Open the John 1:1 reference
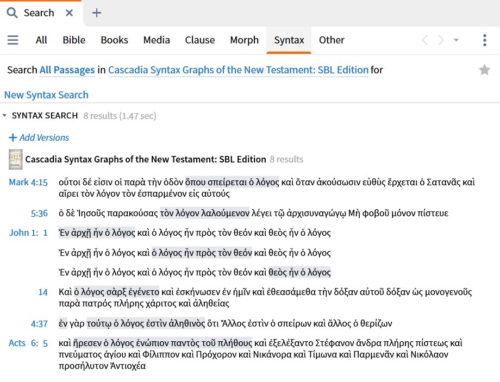The height and width of the screenshot is (382, 500). pos(28,233)
